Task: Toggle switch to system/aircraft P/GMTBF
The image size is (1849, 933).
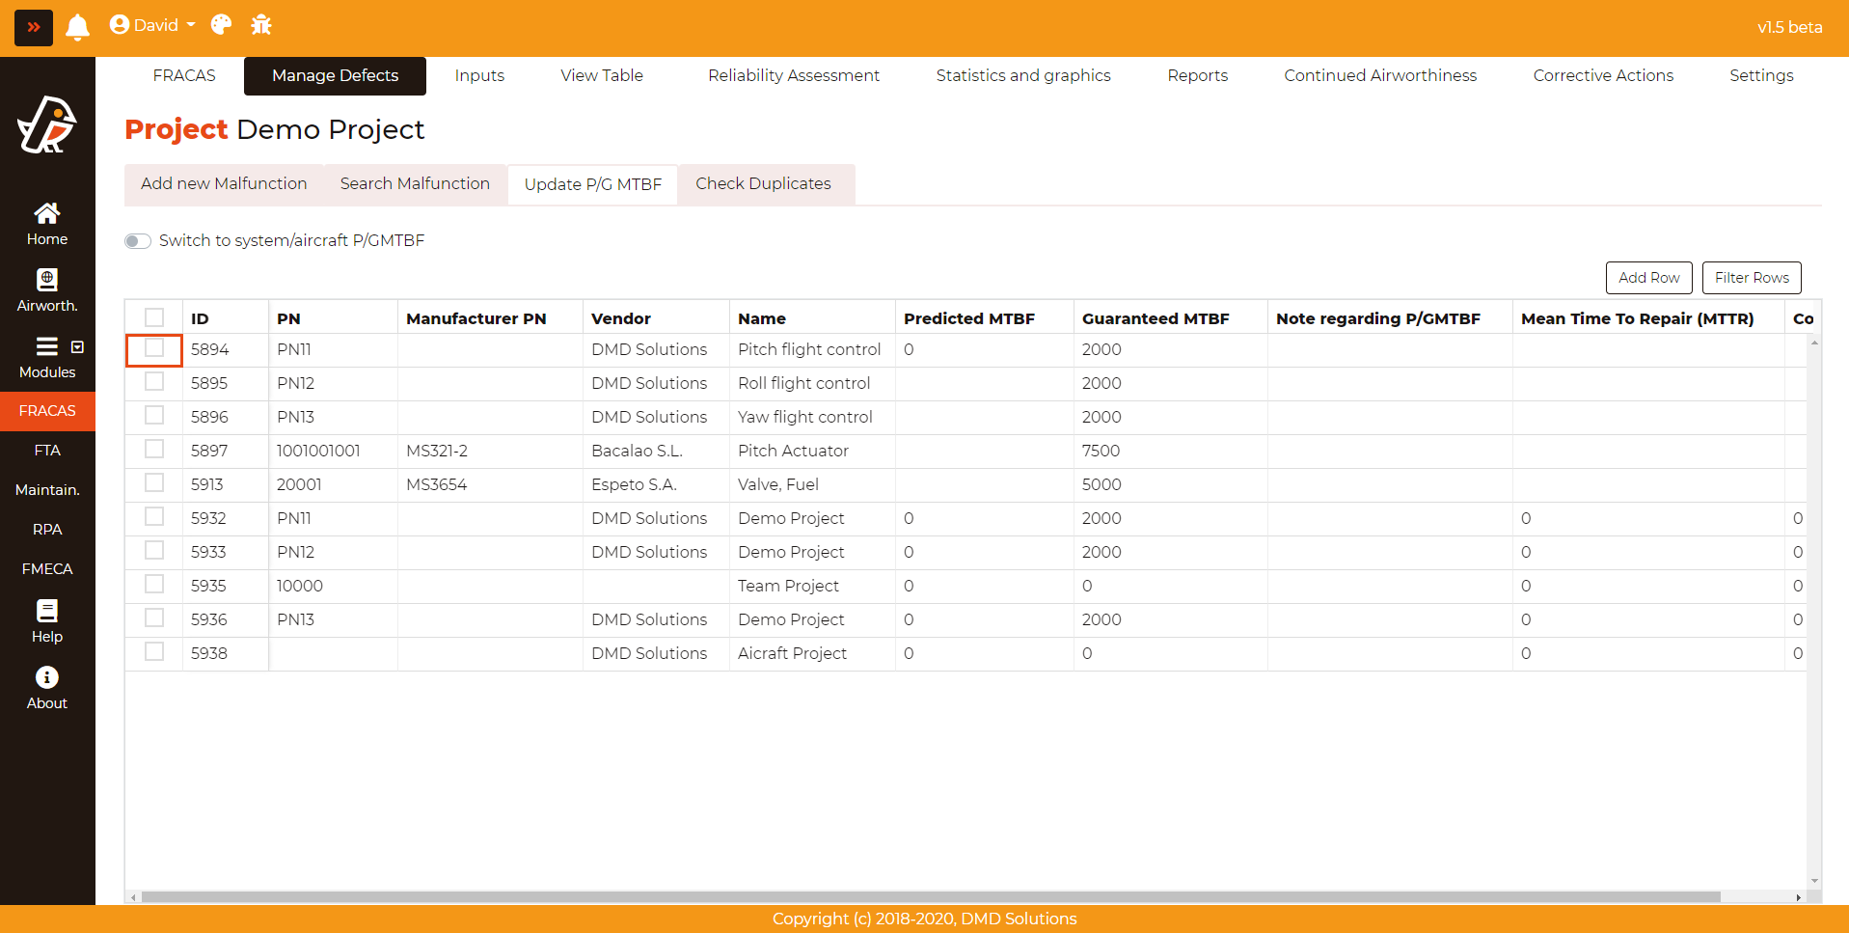Action: pos(138,241)
